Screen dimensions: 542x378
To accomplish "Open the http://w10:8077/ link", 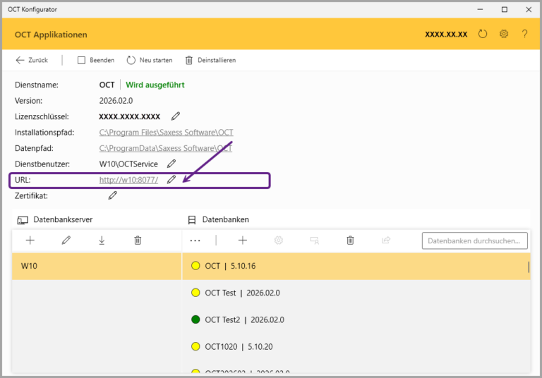I will pos(128,180).
